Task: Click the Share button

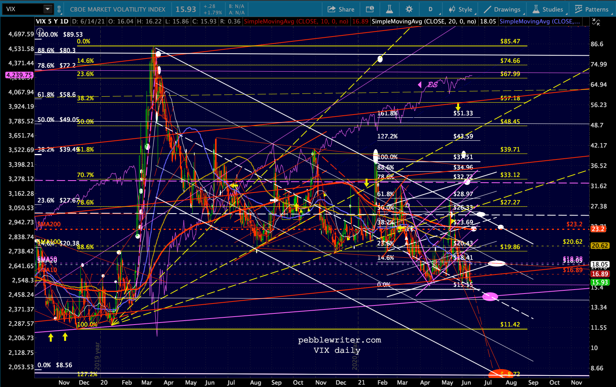Action: tap(341, 9)
